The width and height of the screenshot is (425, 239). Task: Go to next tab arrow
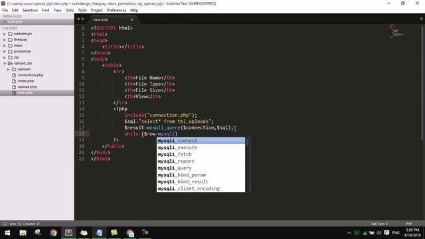[x=83, y=19]
